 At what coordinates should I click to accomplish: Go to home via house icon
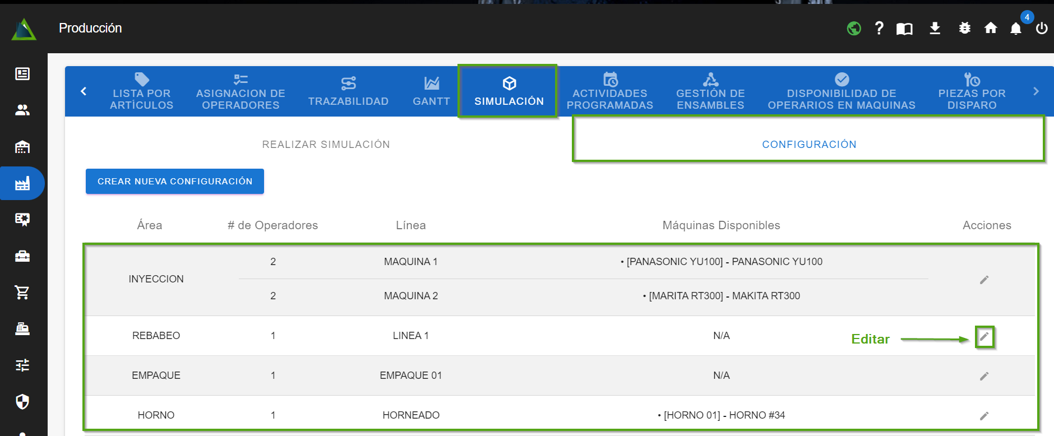[x=991, y=28]
